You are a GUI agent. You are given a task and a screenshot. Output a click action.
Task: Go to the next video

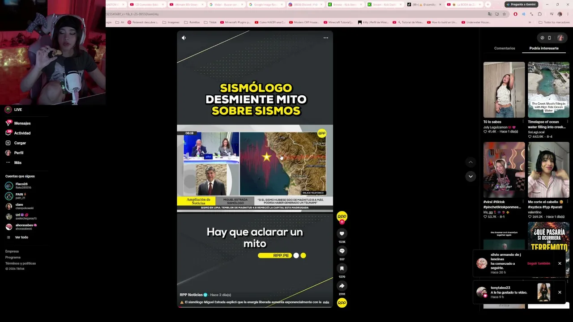point(470,176)
